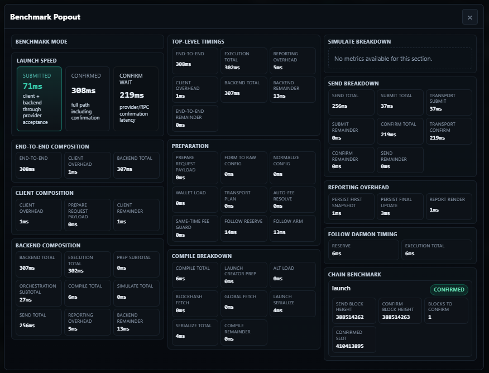Click Client Overhead card in Top-Level Timings
Viewport: 489px width, 373px height.
point(195,89)
